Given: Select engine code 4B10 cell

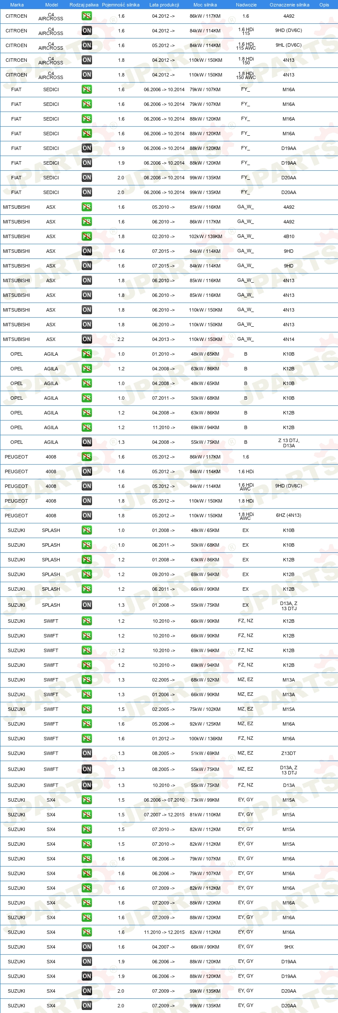Looking at the screenshot, I should point(289,236).
